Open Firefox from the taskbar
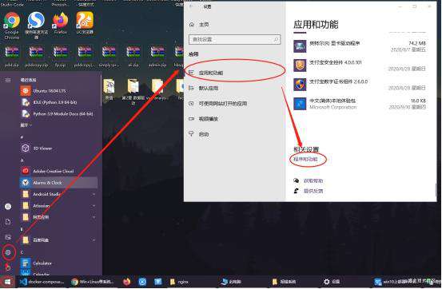This screenshot has height=289, width=442. click(x=127, y=281)
